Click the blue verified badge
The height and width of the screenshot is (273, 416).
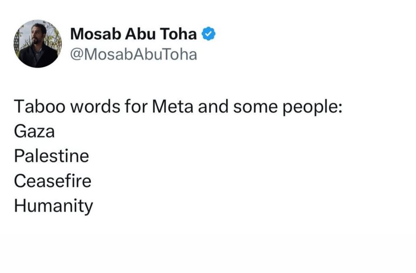(209, 34)
